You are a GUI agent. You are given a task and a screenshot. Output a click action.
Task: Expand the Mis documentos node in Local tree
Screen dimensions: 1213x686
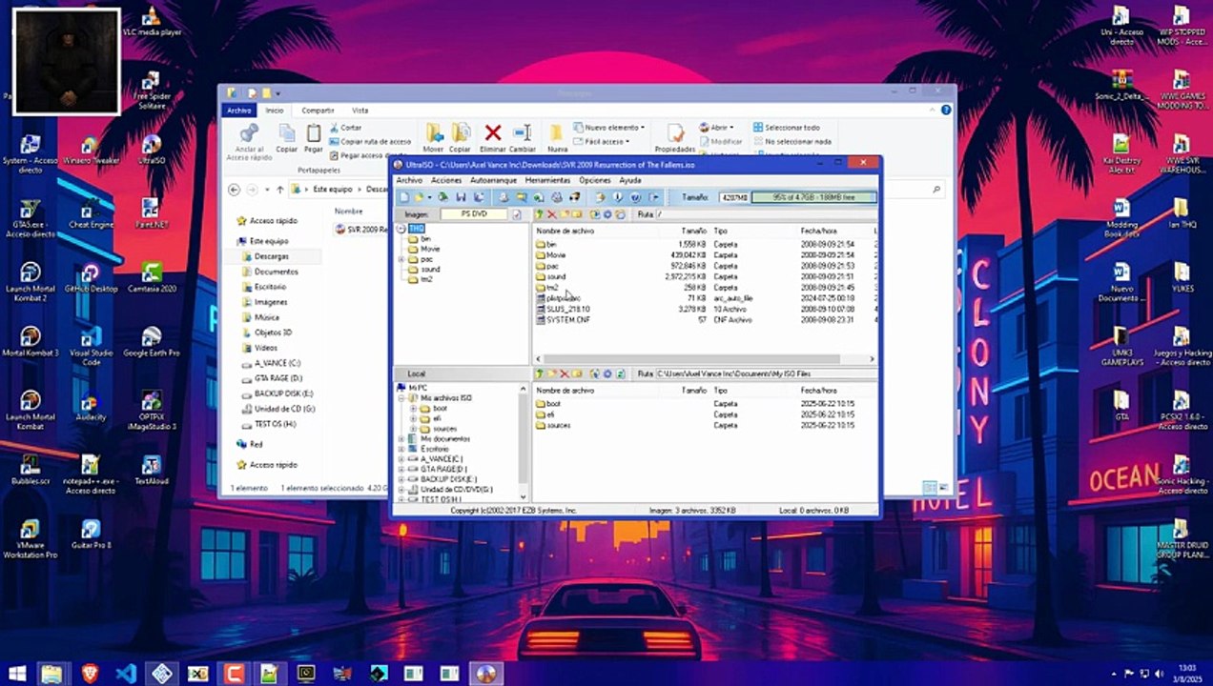tap(401, 438)
